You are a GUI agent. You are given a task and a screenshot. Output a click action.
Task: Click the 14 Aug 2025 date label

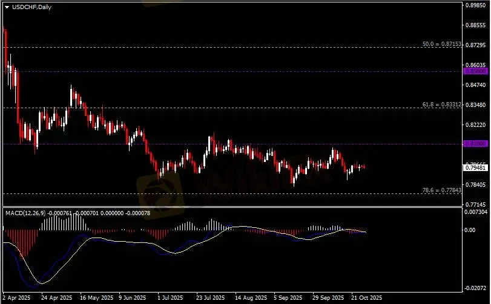[x=251, y=298]
